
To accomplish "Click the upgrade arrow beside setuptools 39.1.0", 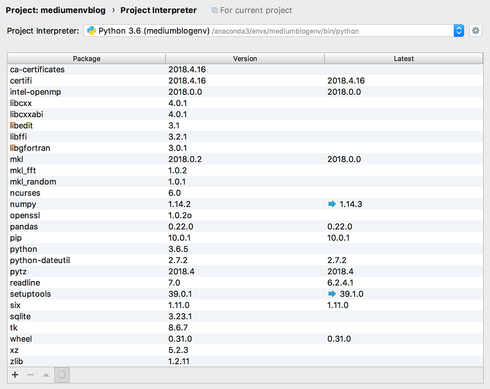I will click(331, 294).
